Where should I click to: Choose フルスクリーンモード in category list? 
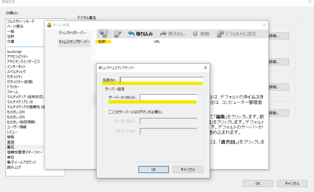coord(21,21)
